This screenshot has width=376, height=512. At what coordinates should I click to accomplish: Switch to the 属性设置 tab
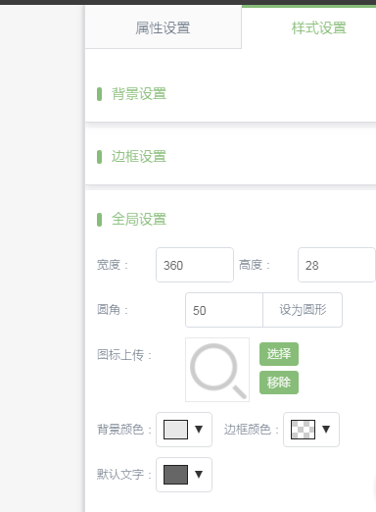[x=163, y=27]
